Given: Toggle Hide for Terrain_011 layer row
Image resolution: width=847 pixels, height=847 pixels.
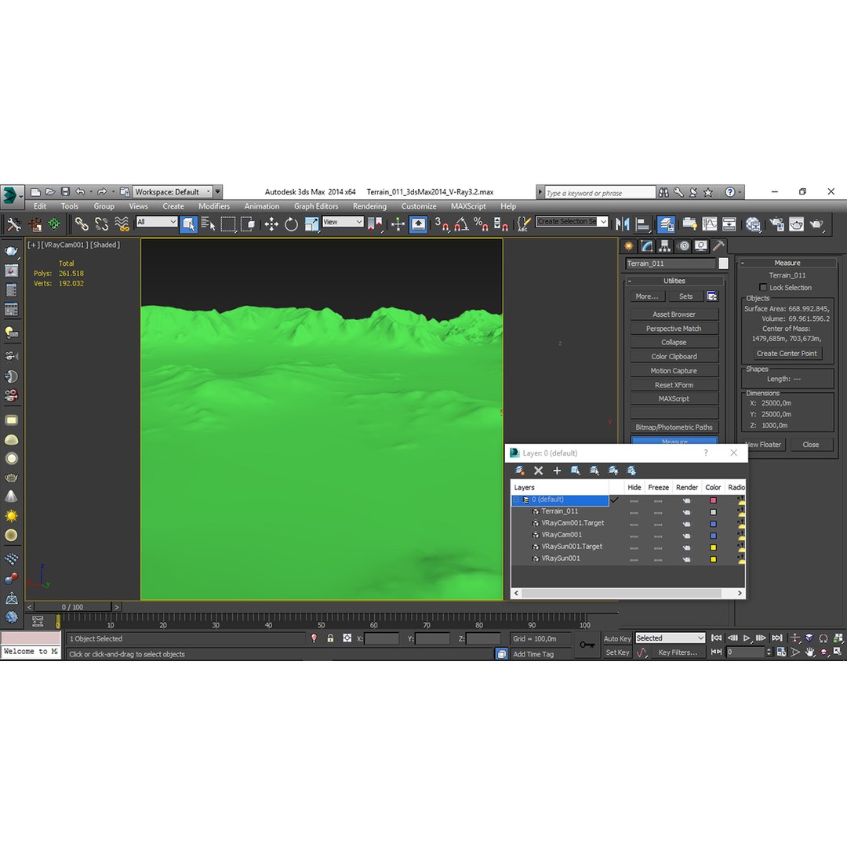Looking at the screenshot, I should coord(634,511).
